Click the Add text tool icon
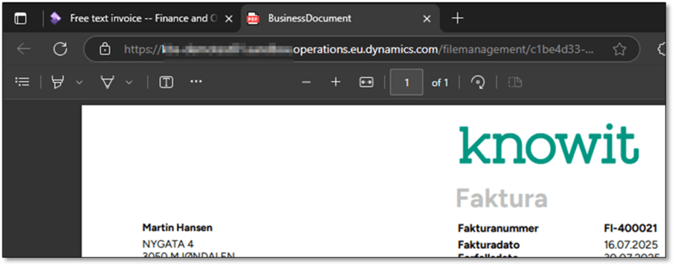This screenshot has width=675, height=266. coord(167,82)
